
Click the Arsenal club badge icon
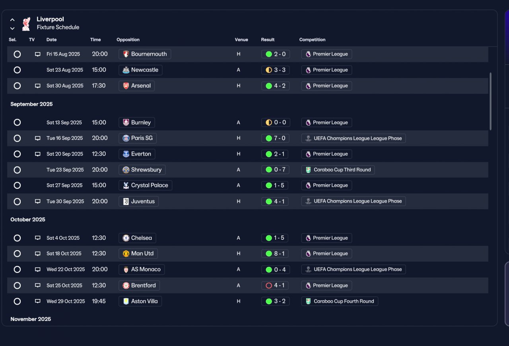point(126,86)
